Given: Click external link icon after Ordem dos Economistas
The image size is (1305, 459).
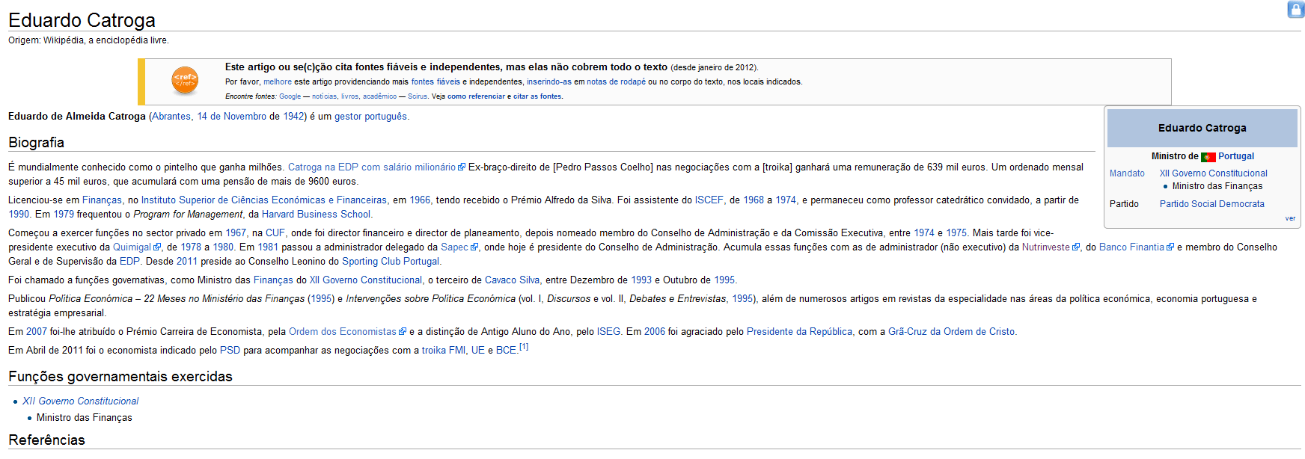Looking at the screenshot, I should pyautogui.click(x=403, y=332).
